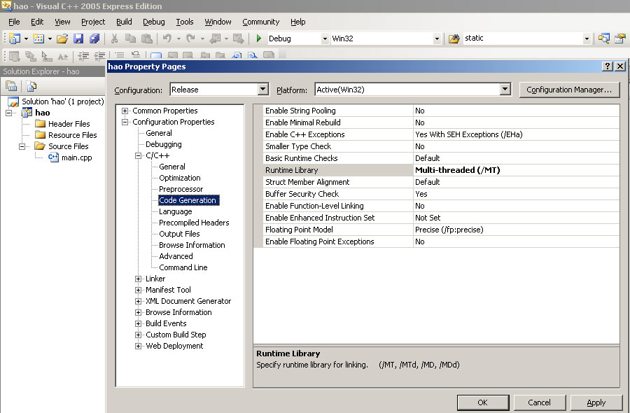
Task: Select Precompiled Headers tree item
Action: (194, 223)
